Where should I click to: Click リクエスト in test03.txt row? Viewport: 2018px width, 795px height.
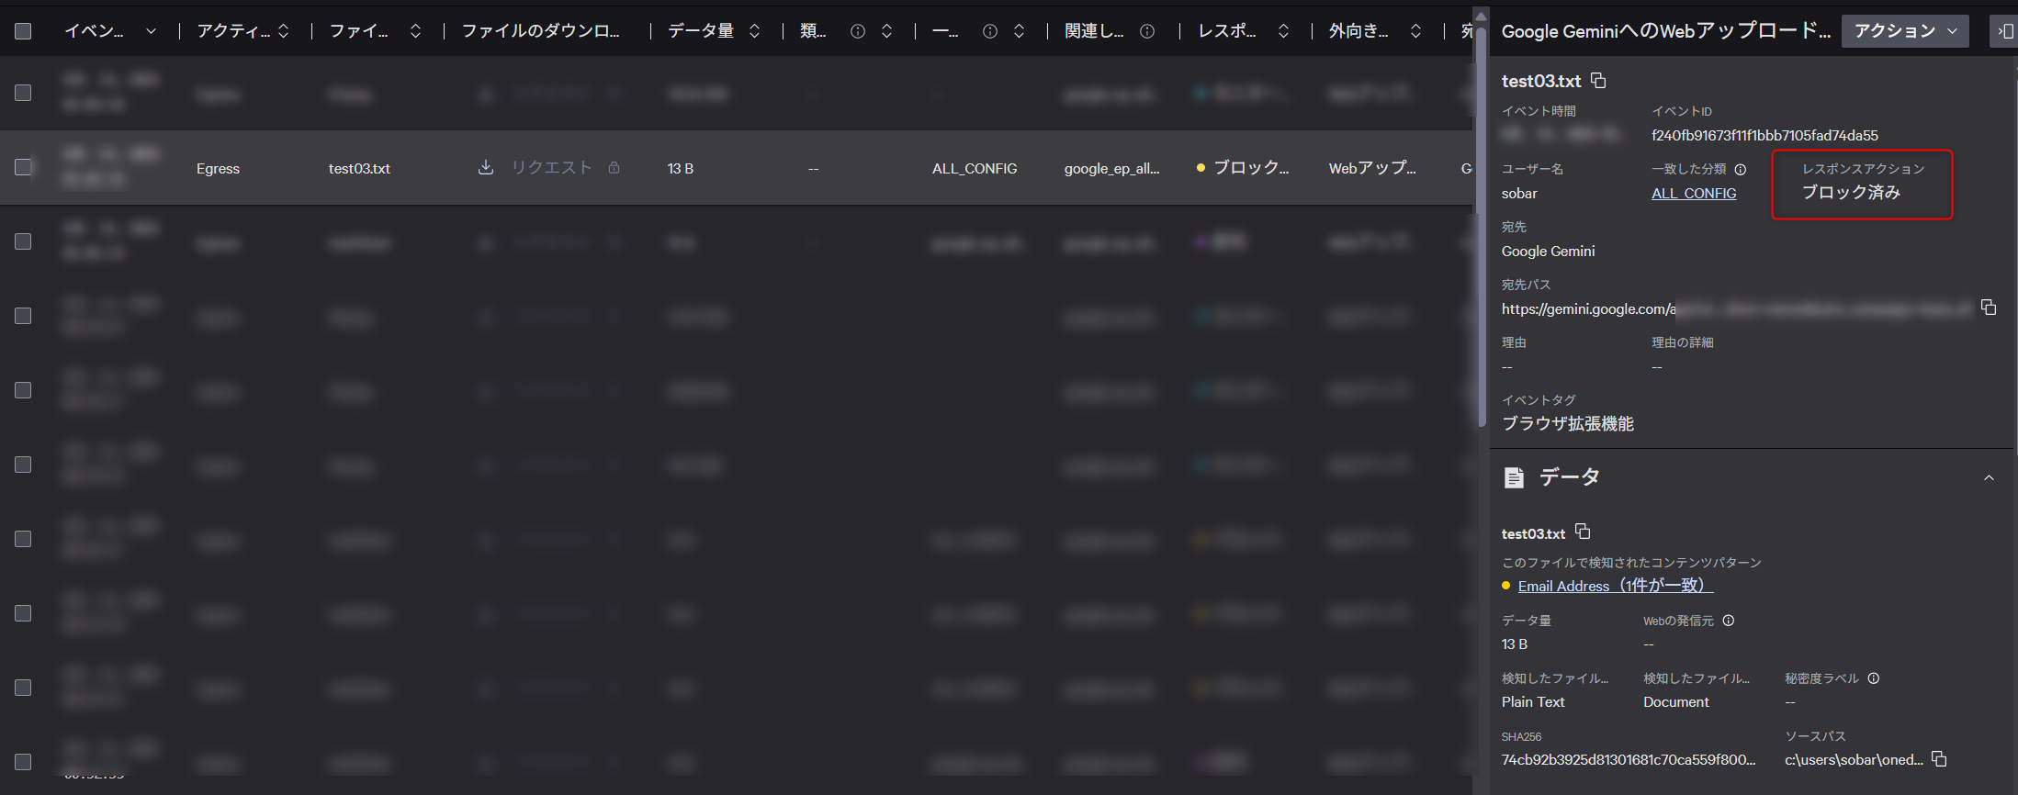click(551, 167)
